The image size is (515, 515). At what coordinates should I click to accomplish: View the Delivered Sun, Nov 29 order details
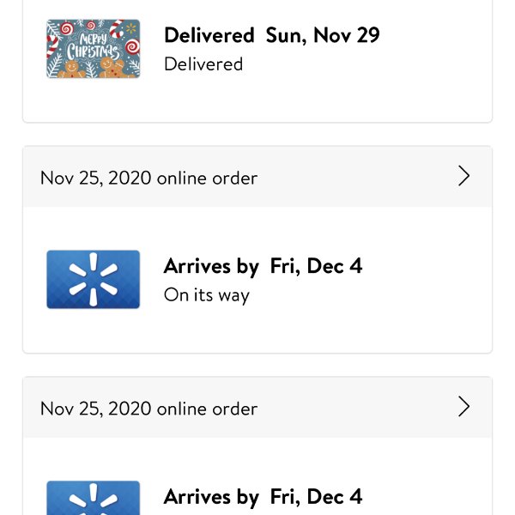[271, 35]
